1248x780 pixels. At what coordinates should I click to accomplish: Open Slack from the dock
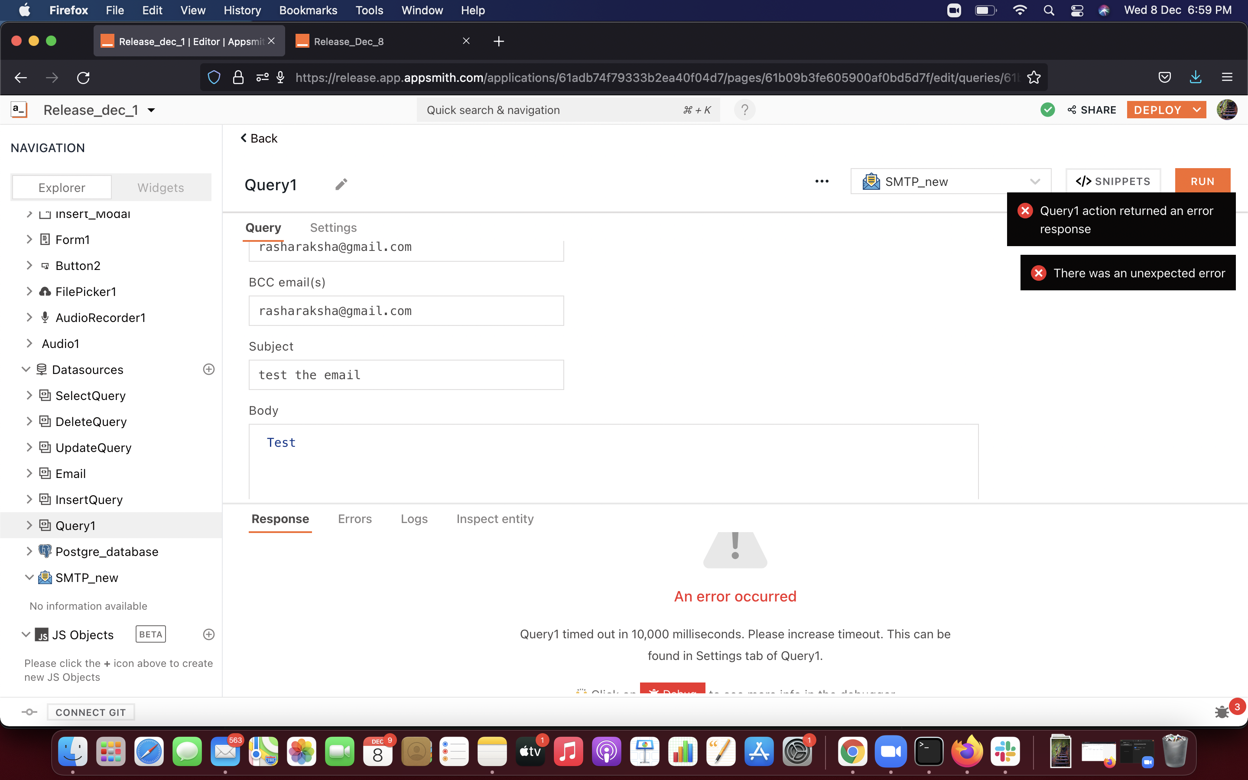click(x=1005, y=752)
